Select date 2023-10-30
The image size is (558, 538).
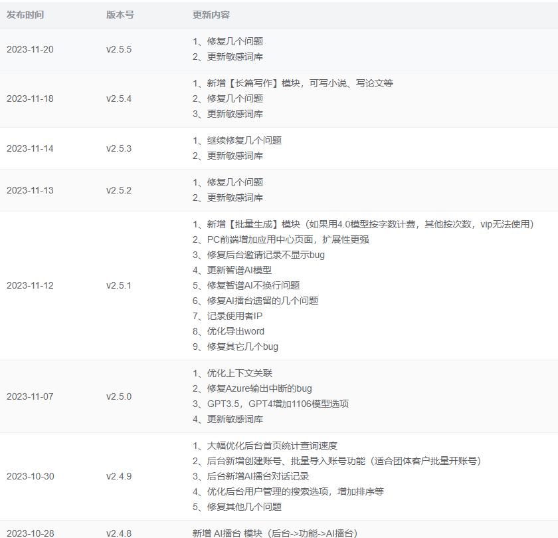click(x=31, y=476)
